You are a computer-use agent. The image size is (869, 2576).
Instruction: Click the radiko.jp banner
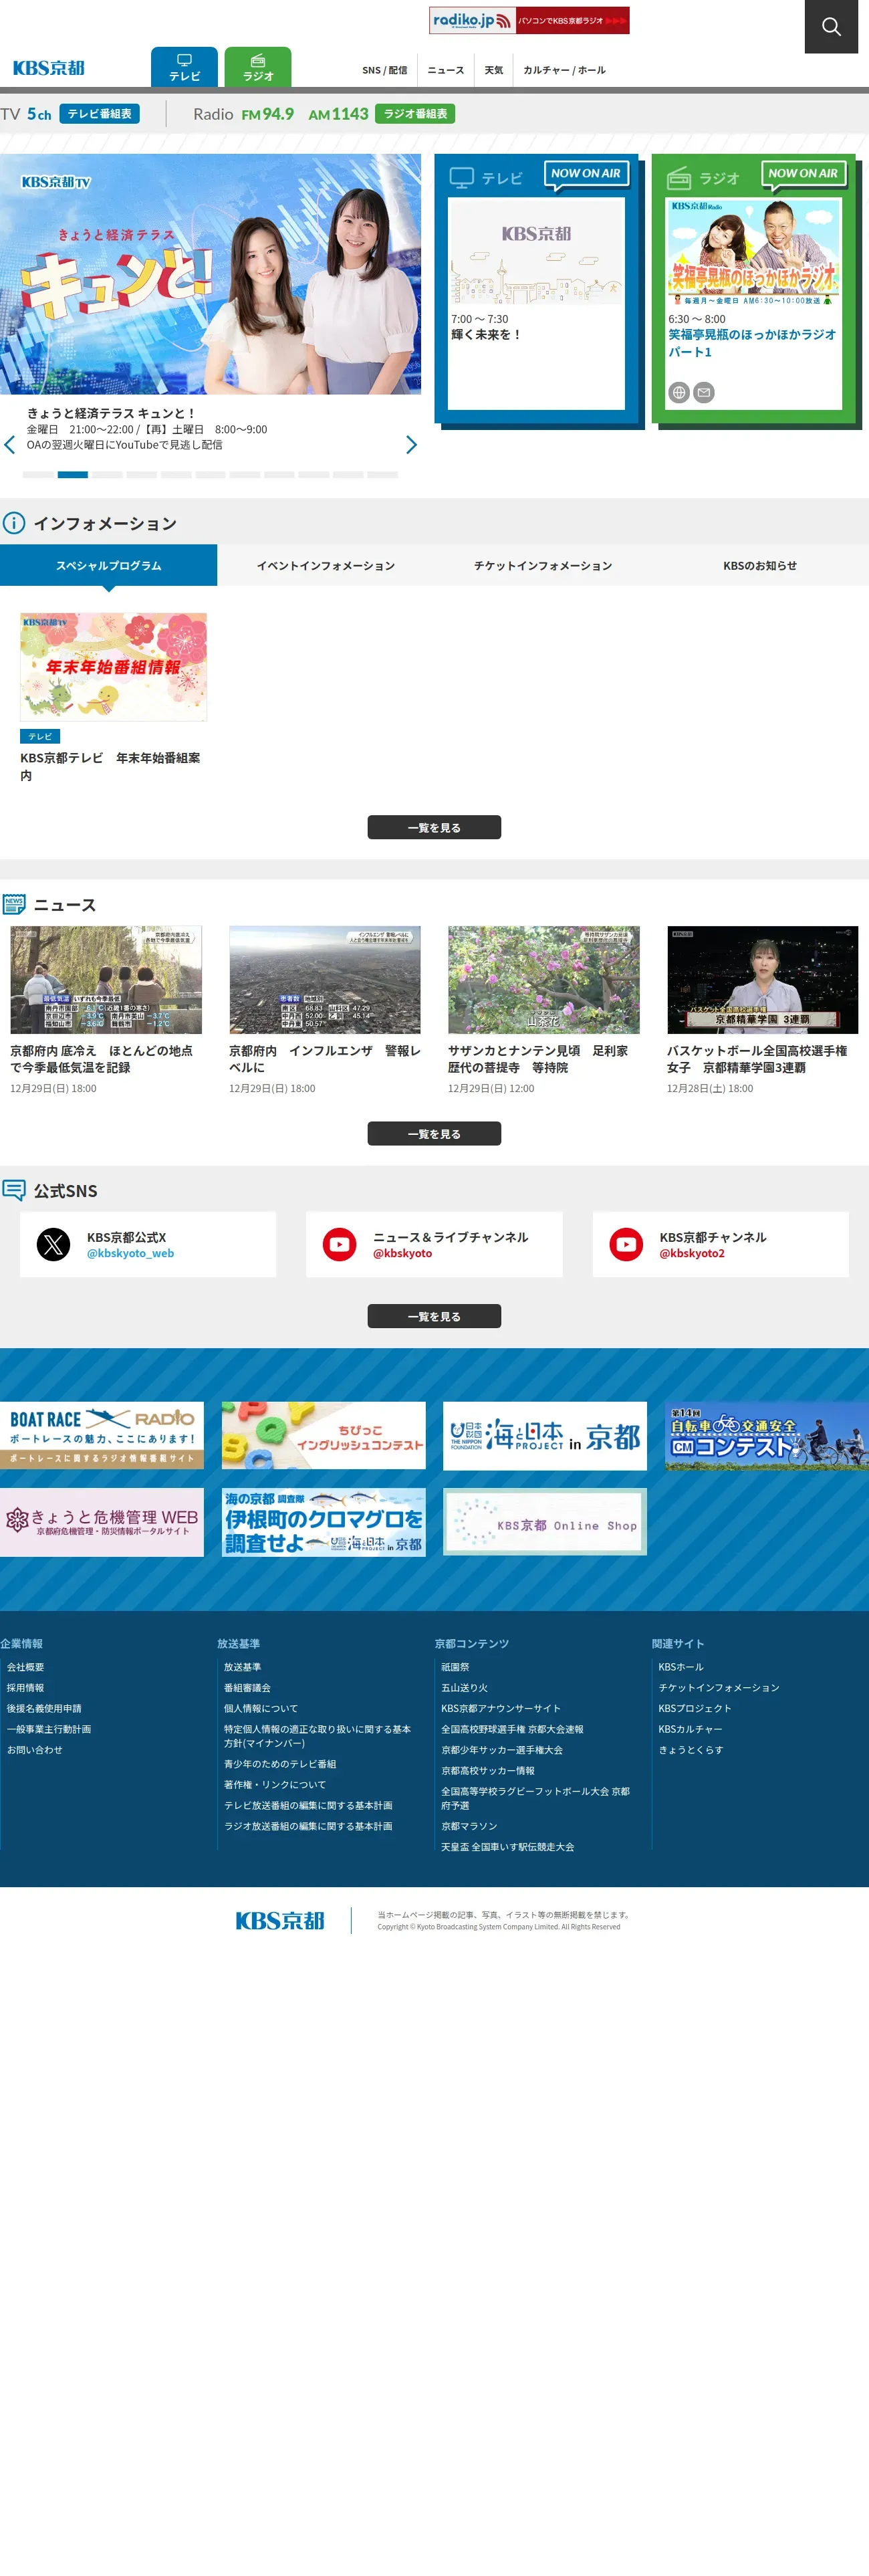pos(529,20)
